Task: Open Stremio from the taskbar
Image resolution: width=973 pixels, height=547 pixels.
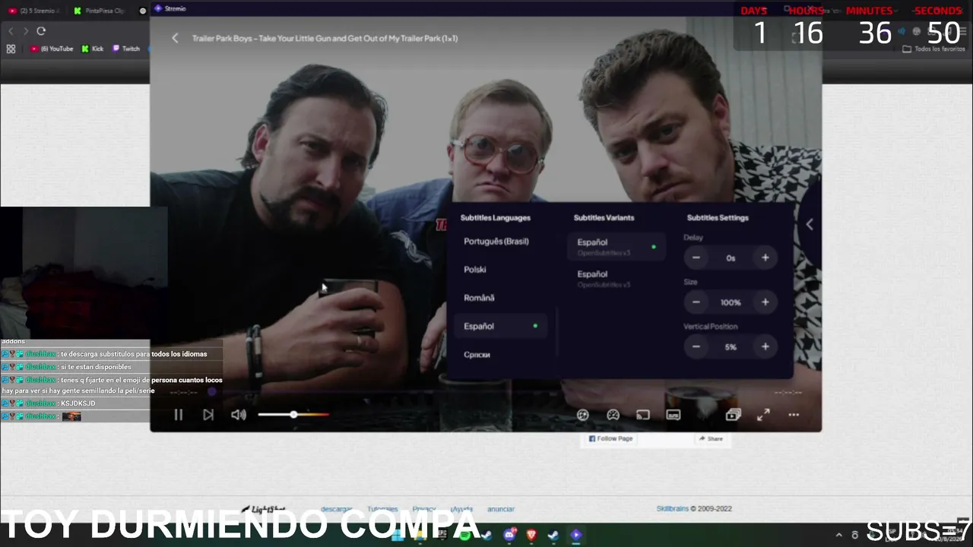Action: (575, 535)
